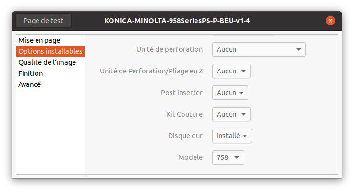Expand the Unité de Perforation/Pliage en Z dropdown
This screenshot has height=192, width=354.
coord(232,71)
